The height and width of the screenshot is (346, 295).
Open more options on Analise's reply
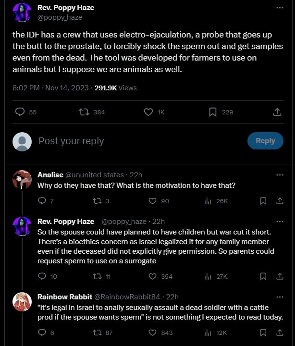click(279, 175)
